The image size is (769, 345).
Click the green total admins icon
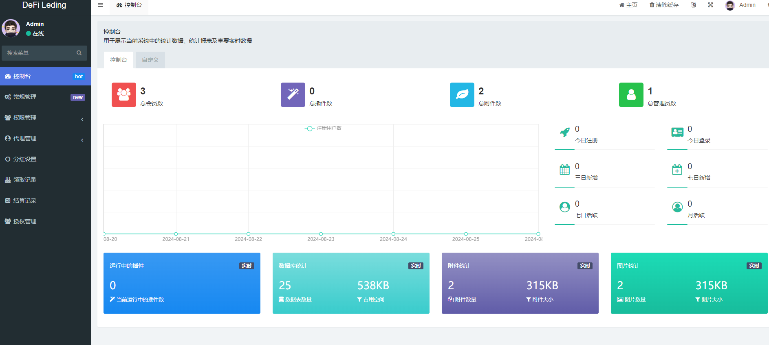(631, 95)
